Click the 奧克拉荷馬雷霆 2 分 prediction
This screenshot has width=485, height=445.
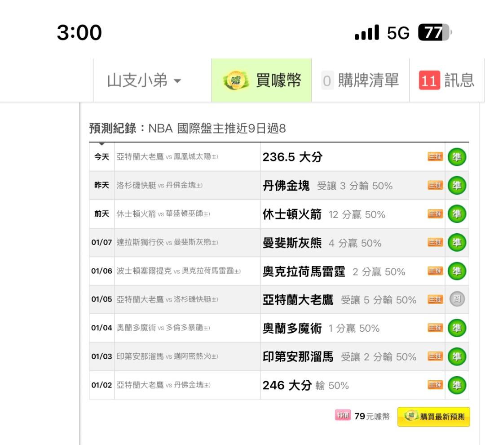[x=334, y=271]
